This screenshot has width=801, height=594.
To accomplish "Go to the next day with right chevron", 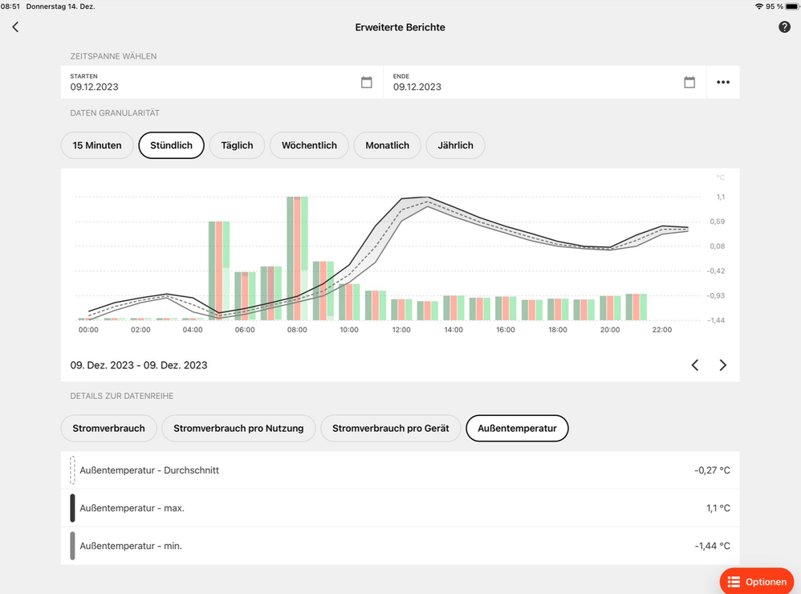I will (x=723, y=365).
